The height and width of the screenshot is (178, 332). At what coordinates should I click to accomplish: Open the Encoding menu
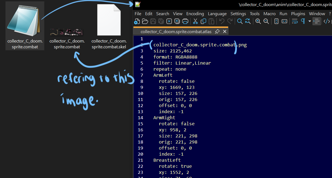click(195, 14)
